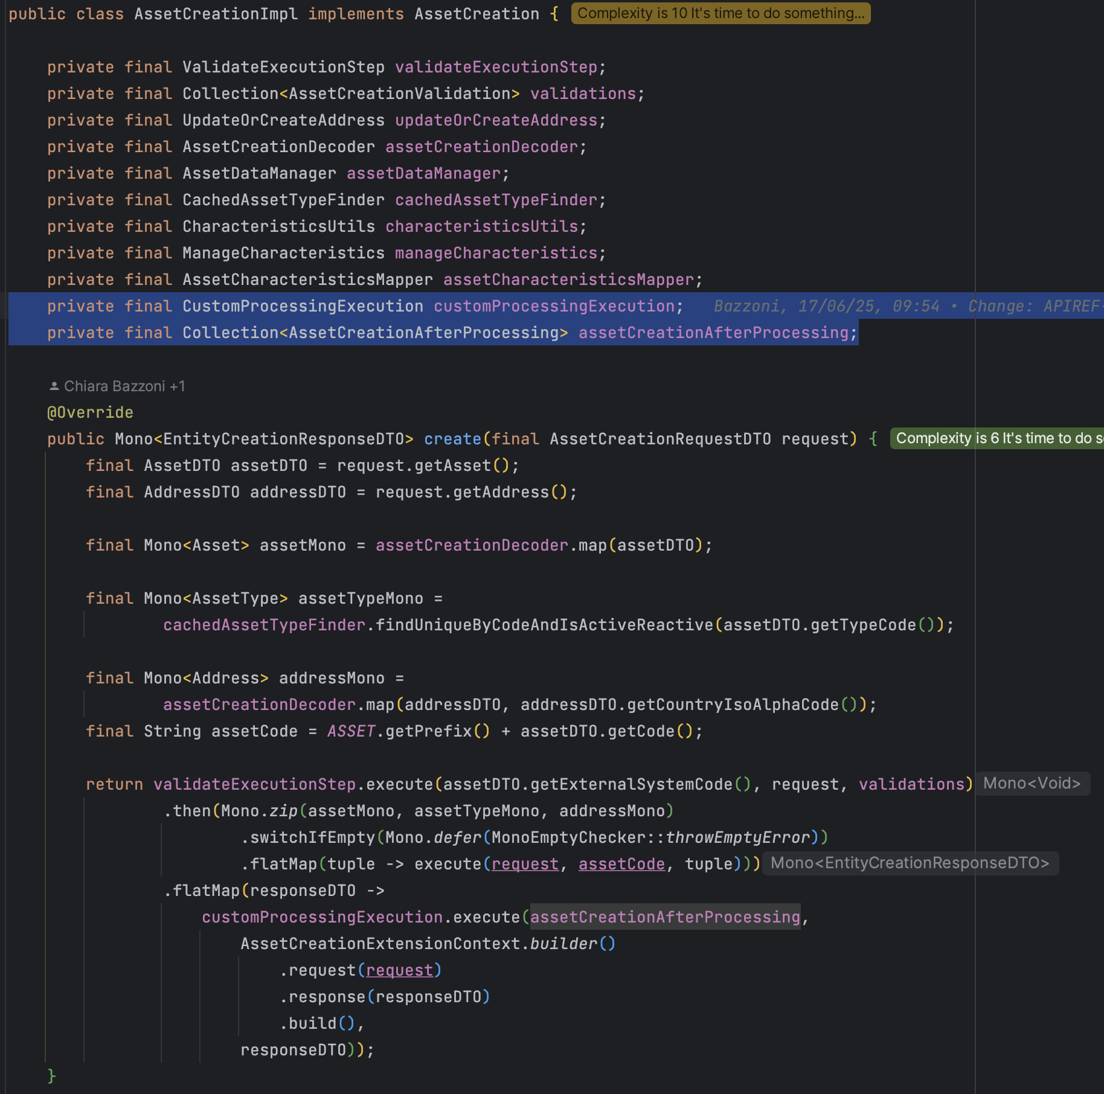Image resolution: width=1104 pixels, height=1094 pixels.
Task: Click the 'assetMono' variable declaration
Action: 303,545
